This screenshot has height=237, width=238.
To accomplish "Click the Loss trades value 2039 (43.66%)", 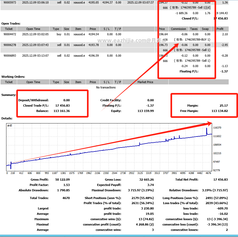I will (x=217, y=203).
